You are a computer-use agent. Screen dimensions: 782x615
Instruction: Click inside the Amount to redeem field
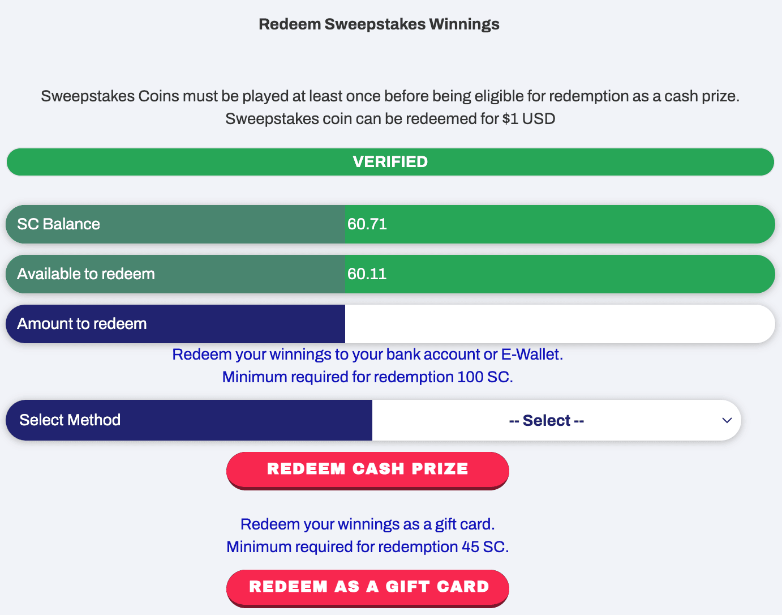tap(560, 323)
